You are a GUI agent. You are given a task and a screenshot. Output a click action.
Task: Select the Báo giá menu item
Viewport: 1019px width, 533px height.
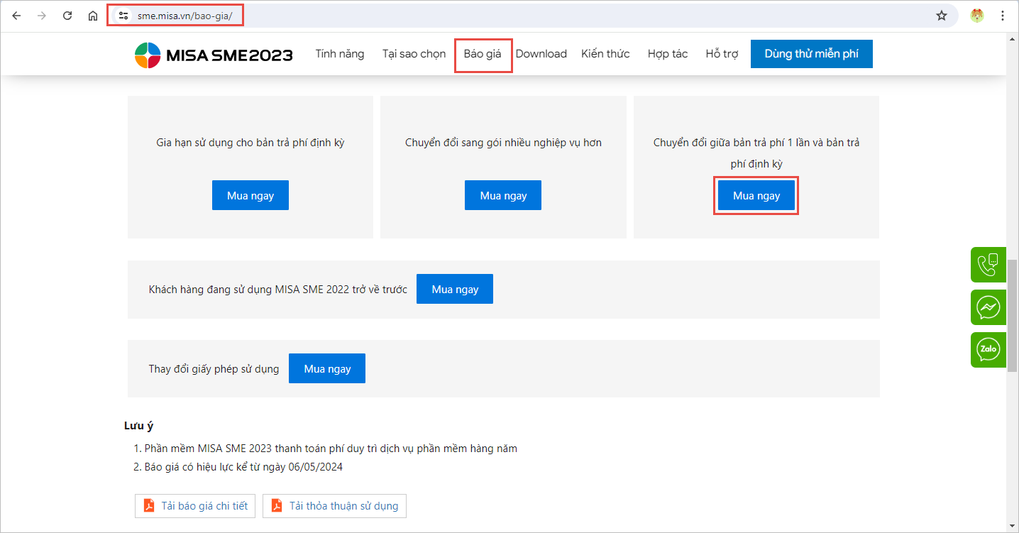click(x=483, y=54)
